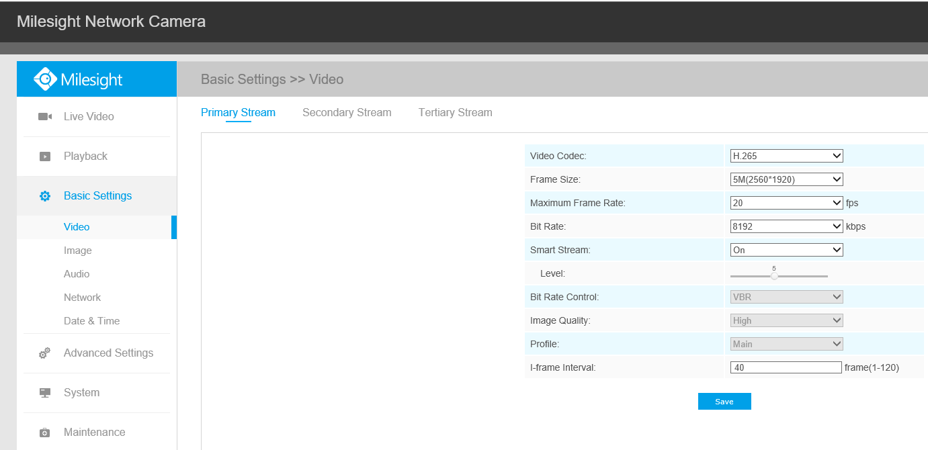Click the Live Video camera icon
Viewport: 928px width, 450px height.
[x=44, y=116]
